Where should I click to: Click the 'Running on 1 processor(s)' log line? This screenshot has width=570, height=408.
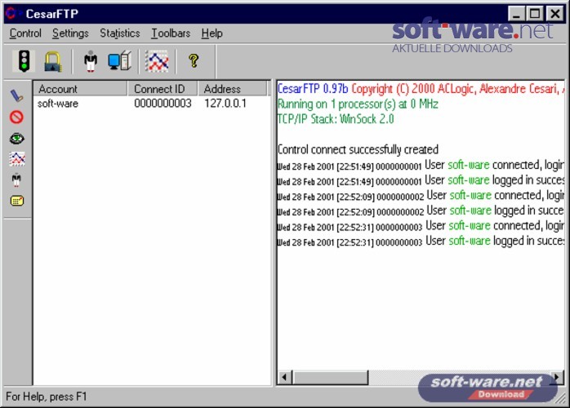[x=358, y=104]
